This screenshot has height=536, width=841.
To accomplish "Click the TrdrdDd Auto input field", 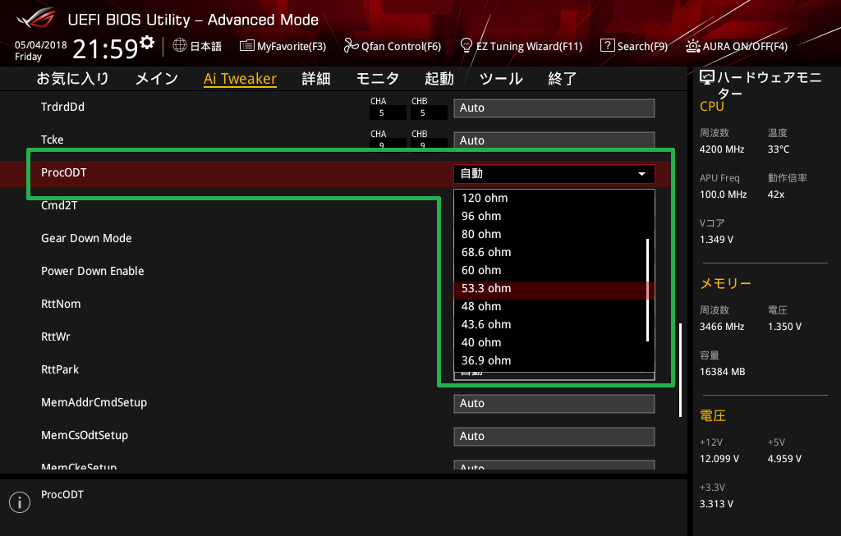I will pos(554,108).
